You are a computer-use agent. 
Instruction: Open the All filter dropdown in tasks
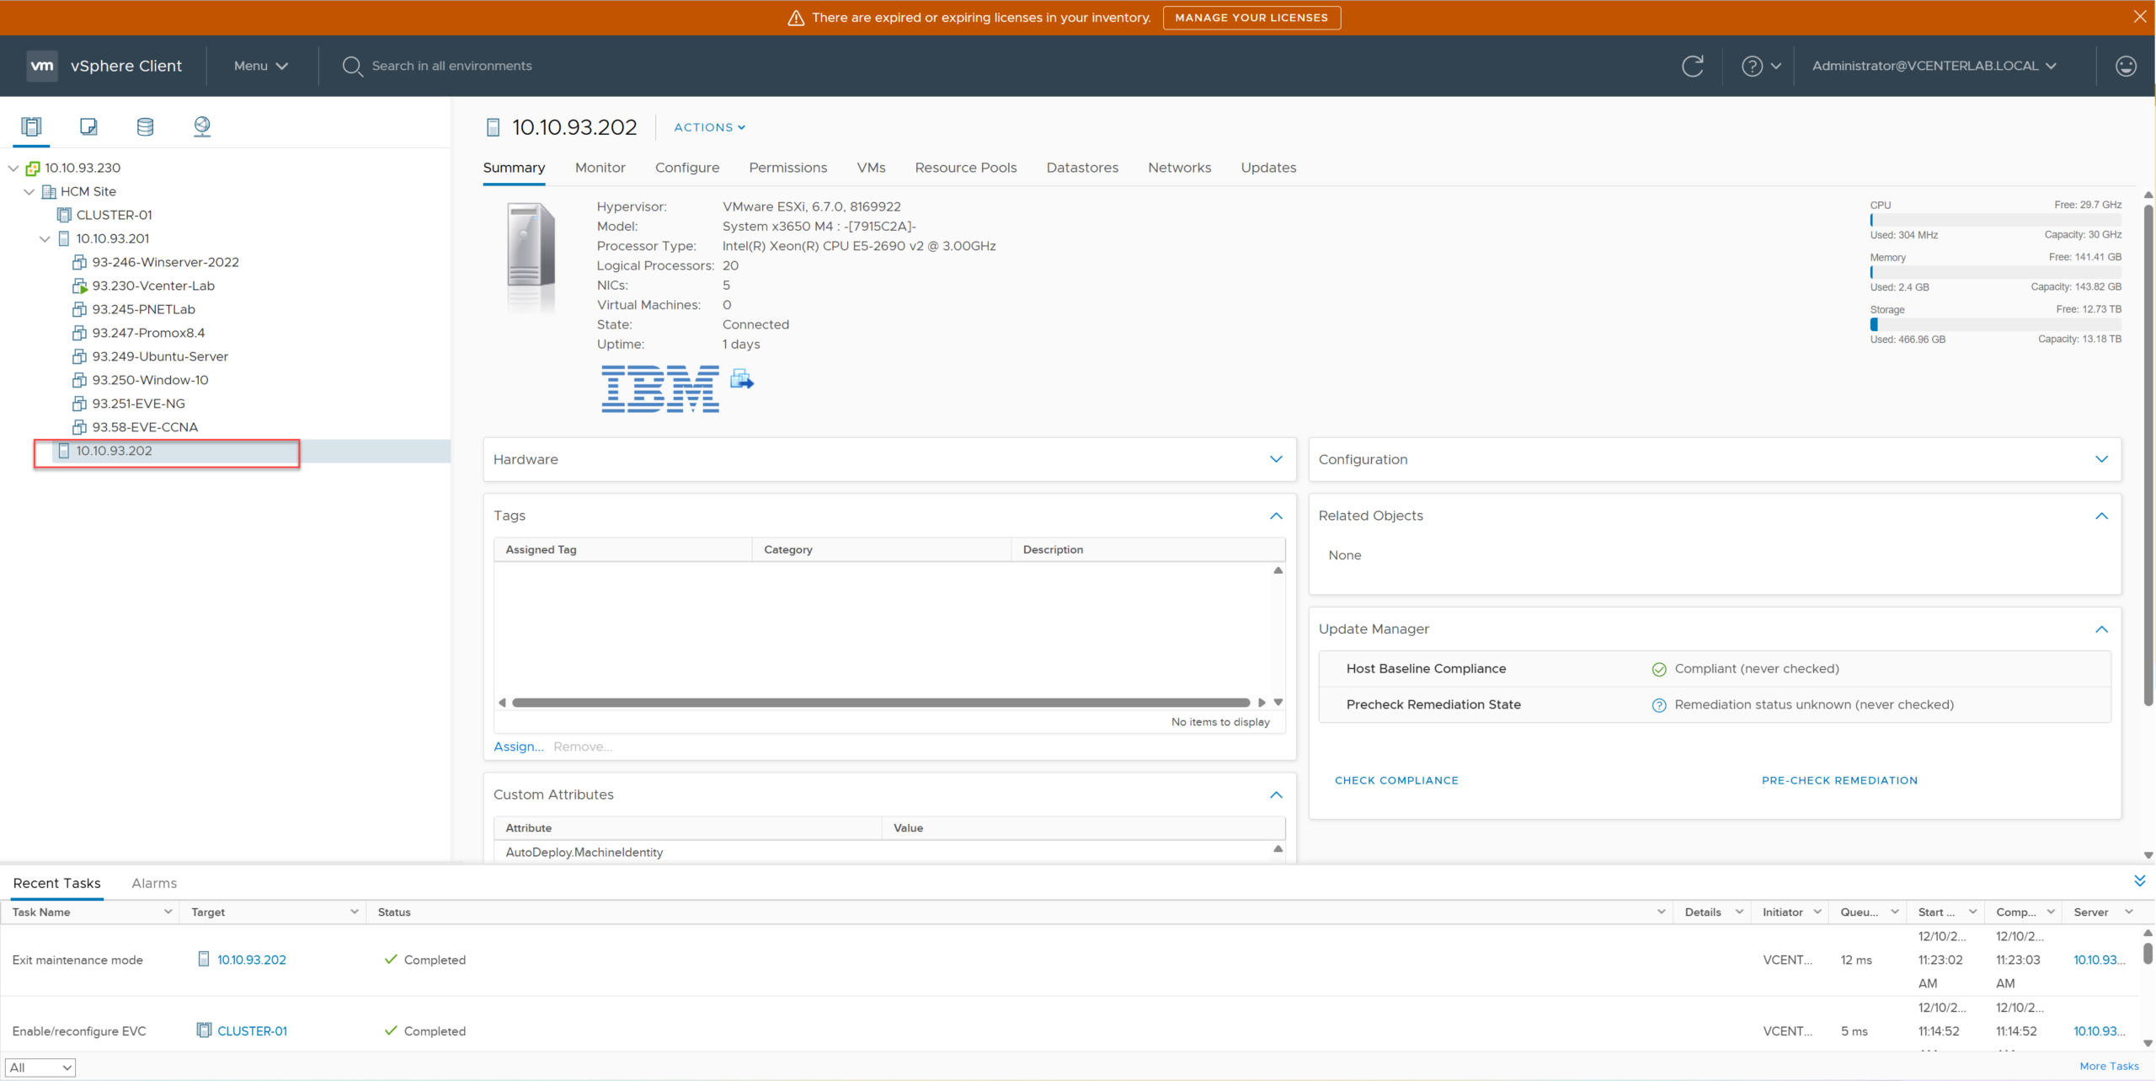click(x=40, y=1068)
